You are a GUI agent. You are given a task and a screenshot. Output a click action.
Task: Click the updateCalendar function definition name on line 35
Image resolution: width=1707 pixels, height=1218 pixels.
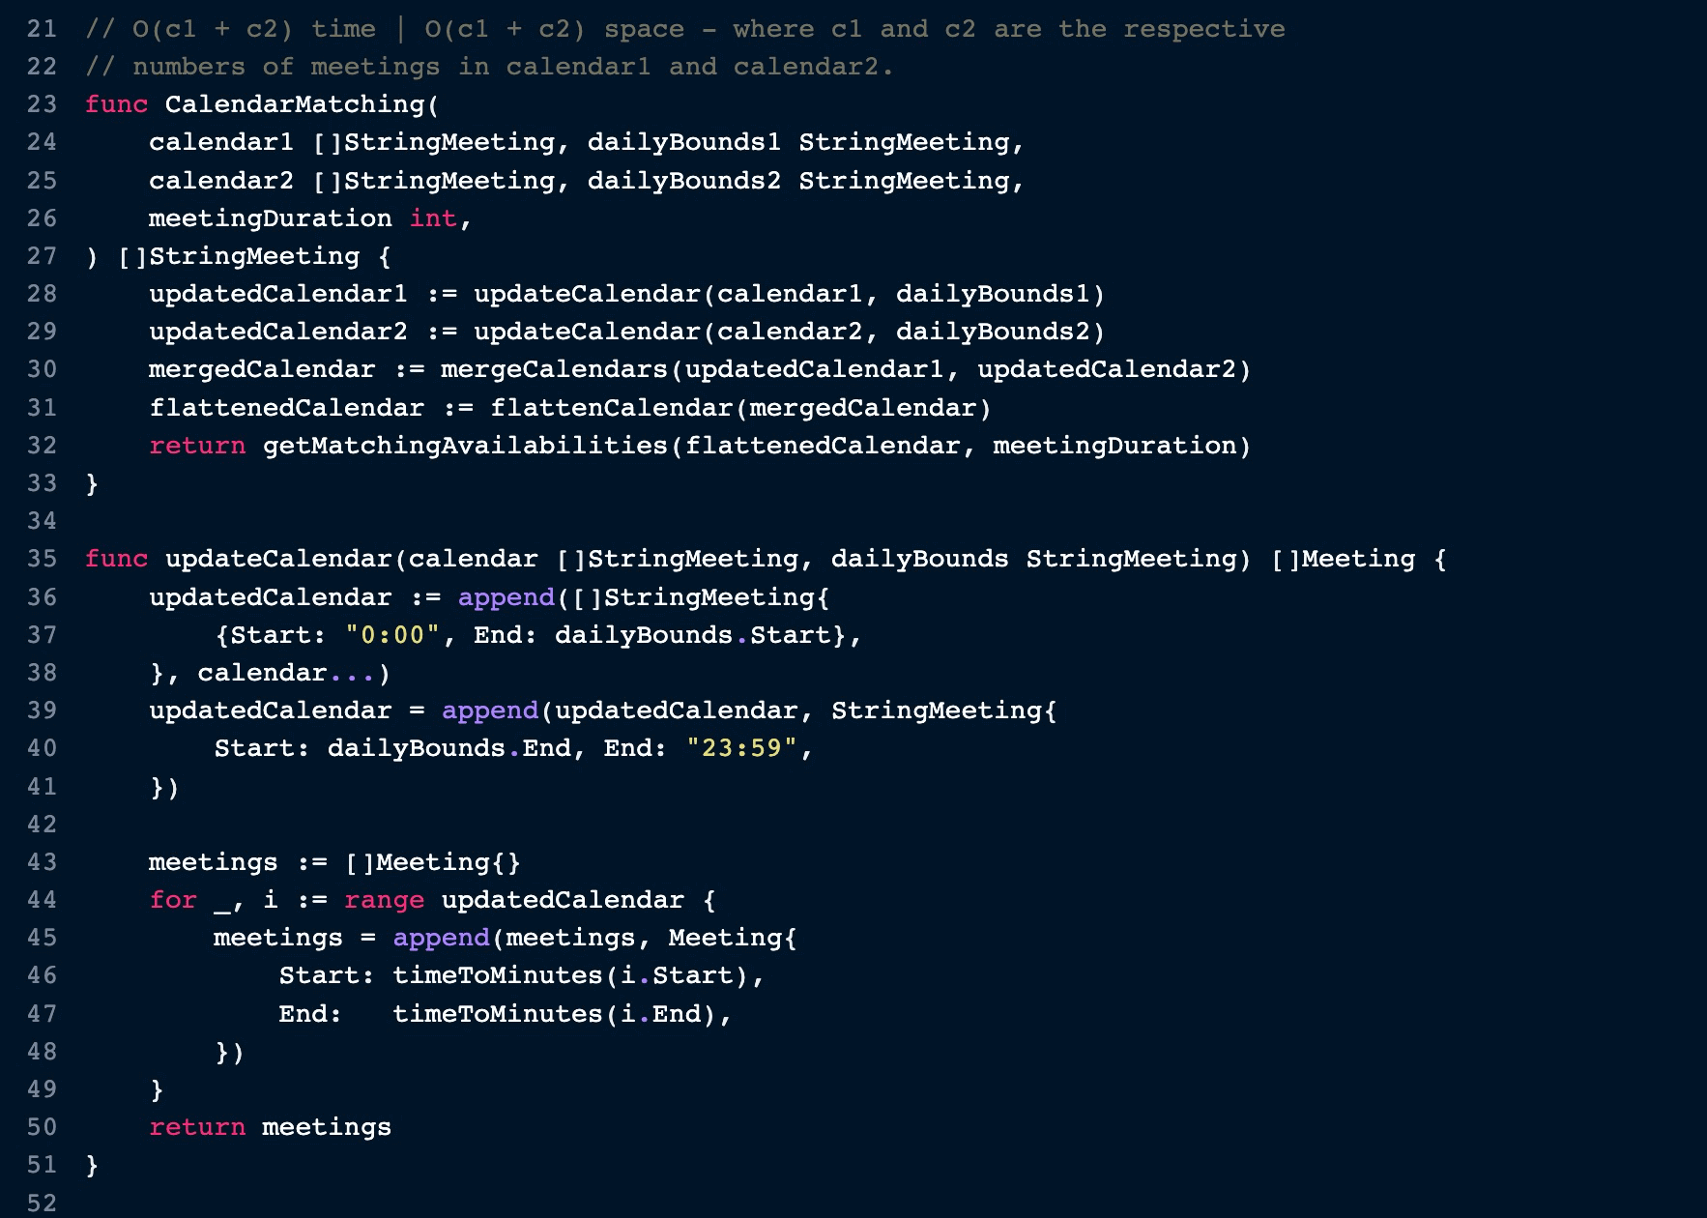278,559
